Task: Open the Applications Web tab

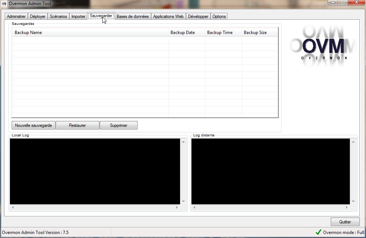Action: point(168,16)
